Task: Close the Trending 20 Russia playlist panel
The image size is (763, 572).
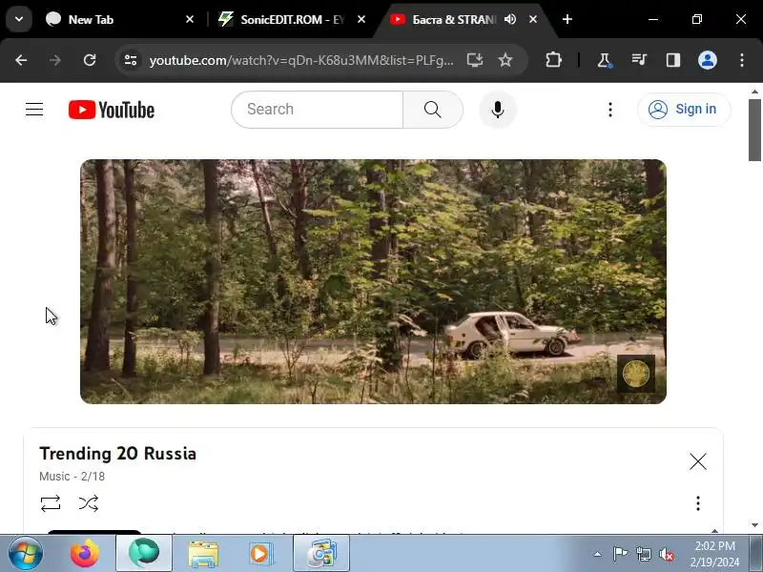Action: click(698, 461)
